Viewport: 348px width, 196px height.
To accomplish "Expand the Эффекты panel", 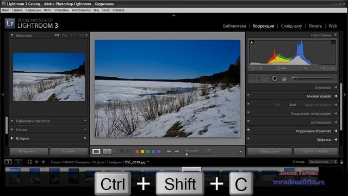I will (335, 139).
